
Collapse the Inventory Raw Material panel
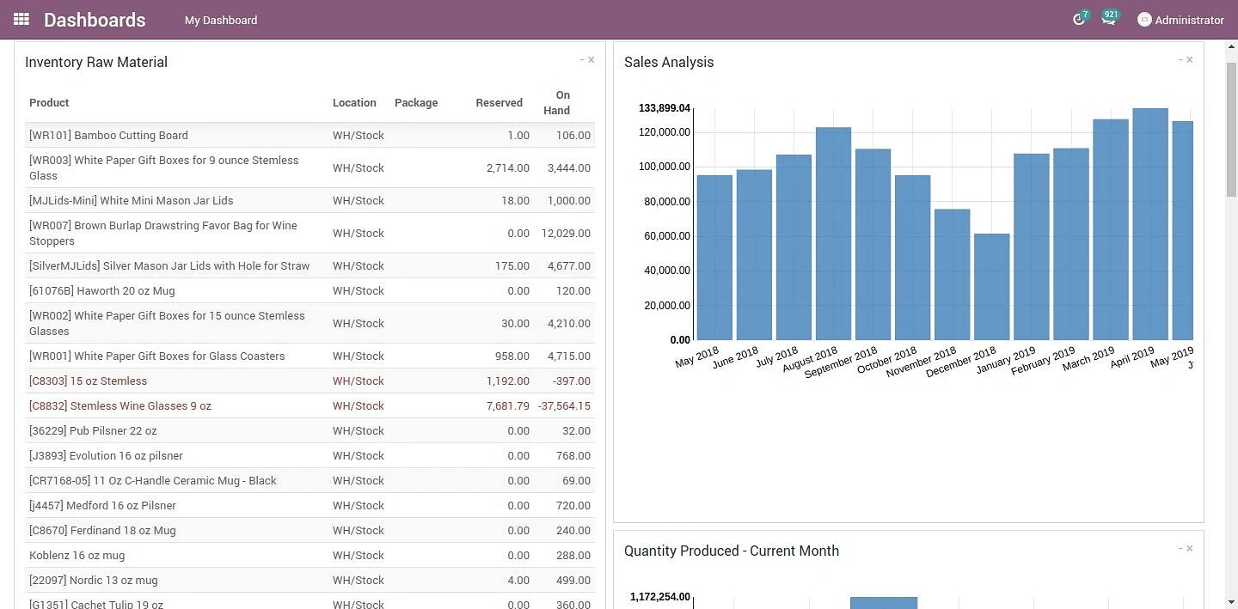tap(582, 59)
